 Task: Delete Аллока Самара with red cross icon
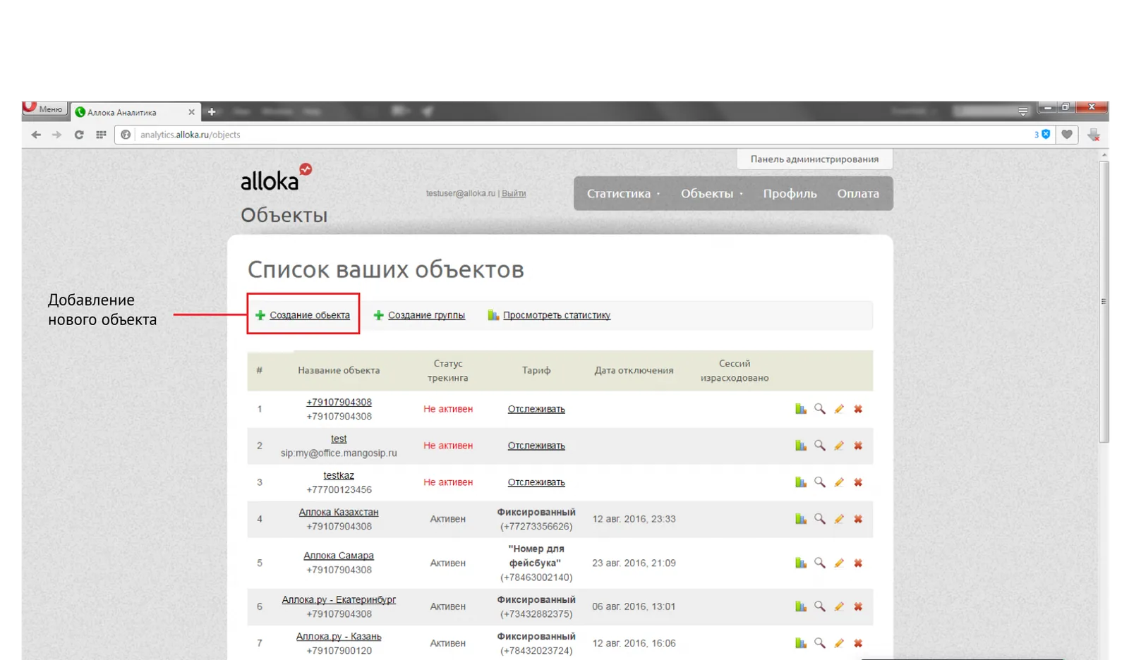pos(858,563)
